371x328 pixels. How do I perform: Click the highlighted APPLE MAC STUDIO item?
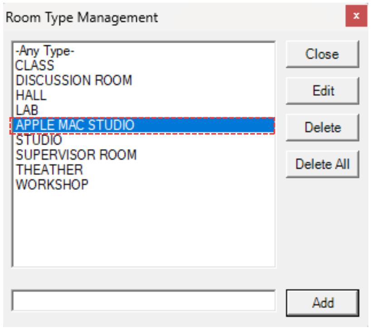(75, 125)
